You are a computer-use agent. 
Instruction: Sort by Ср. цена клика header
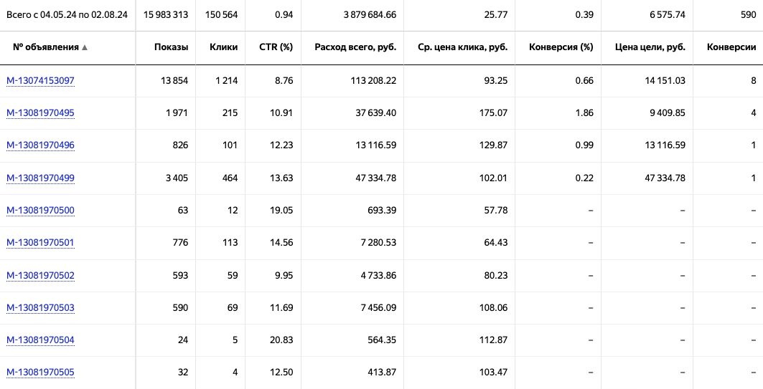[462, 47]
